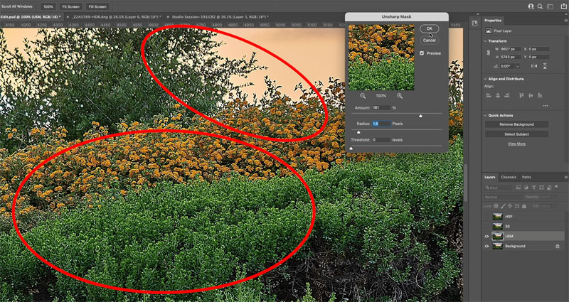Align right edges in Properties
The image size is (569, 302).
coord(507,95)
